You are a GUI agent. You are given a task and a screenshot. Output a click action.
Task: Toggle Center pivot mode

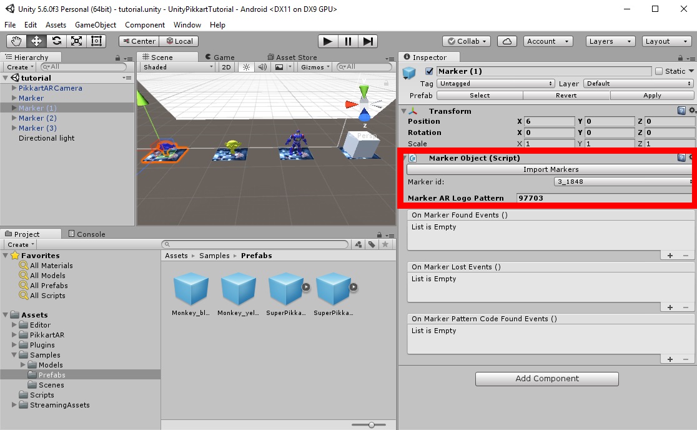coord(139,41)
